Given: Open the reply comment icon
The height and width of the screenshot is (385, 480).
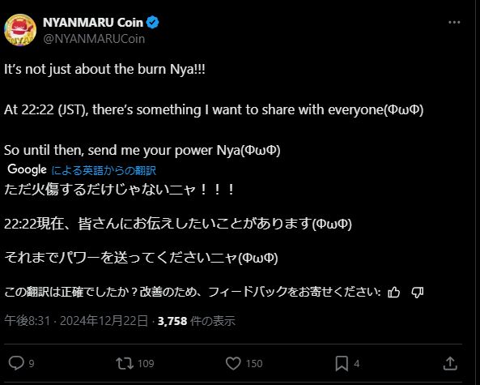Looking at the screenshot, I should coord(16,363).
